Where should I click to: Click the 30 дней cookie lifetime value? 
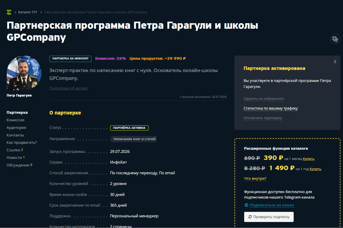[117, 195]
